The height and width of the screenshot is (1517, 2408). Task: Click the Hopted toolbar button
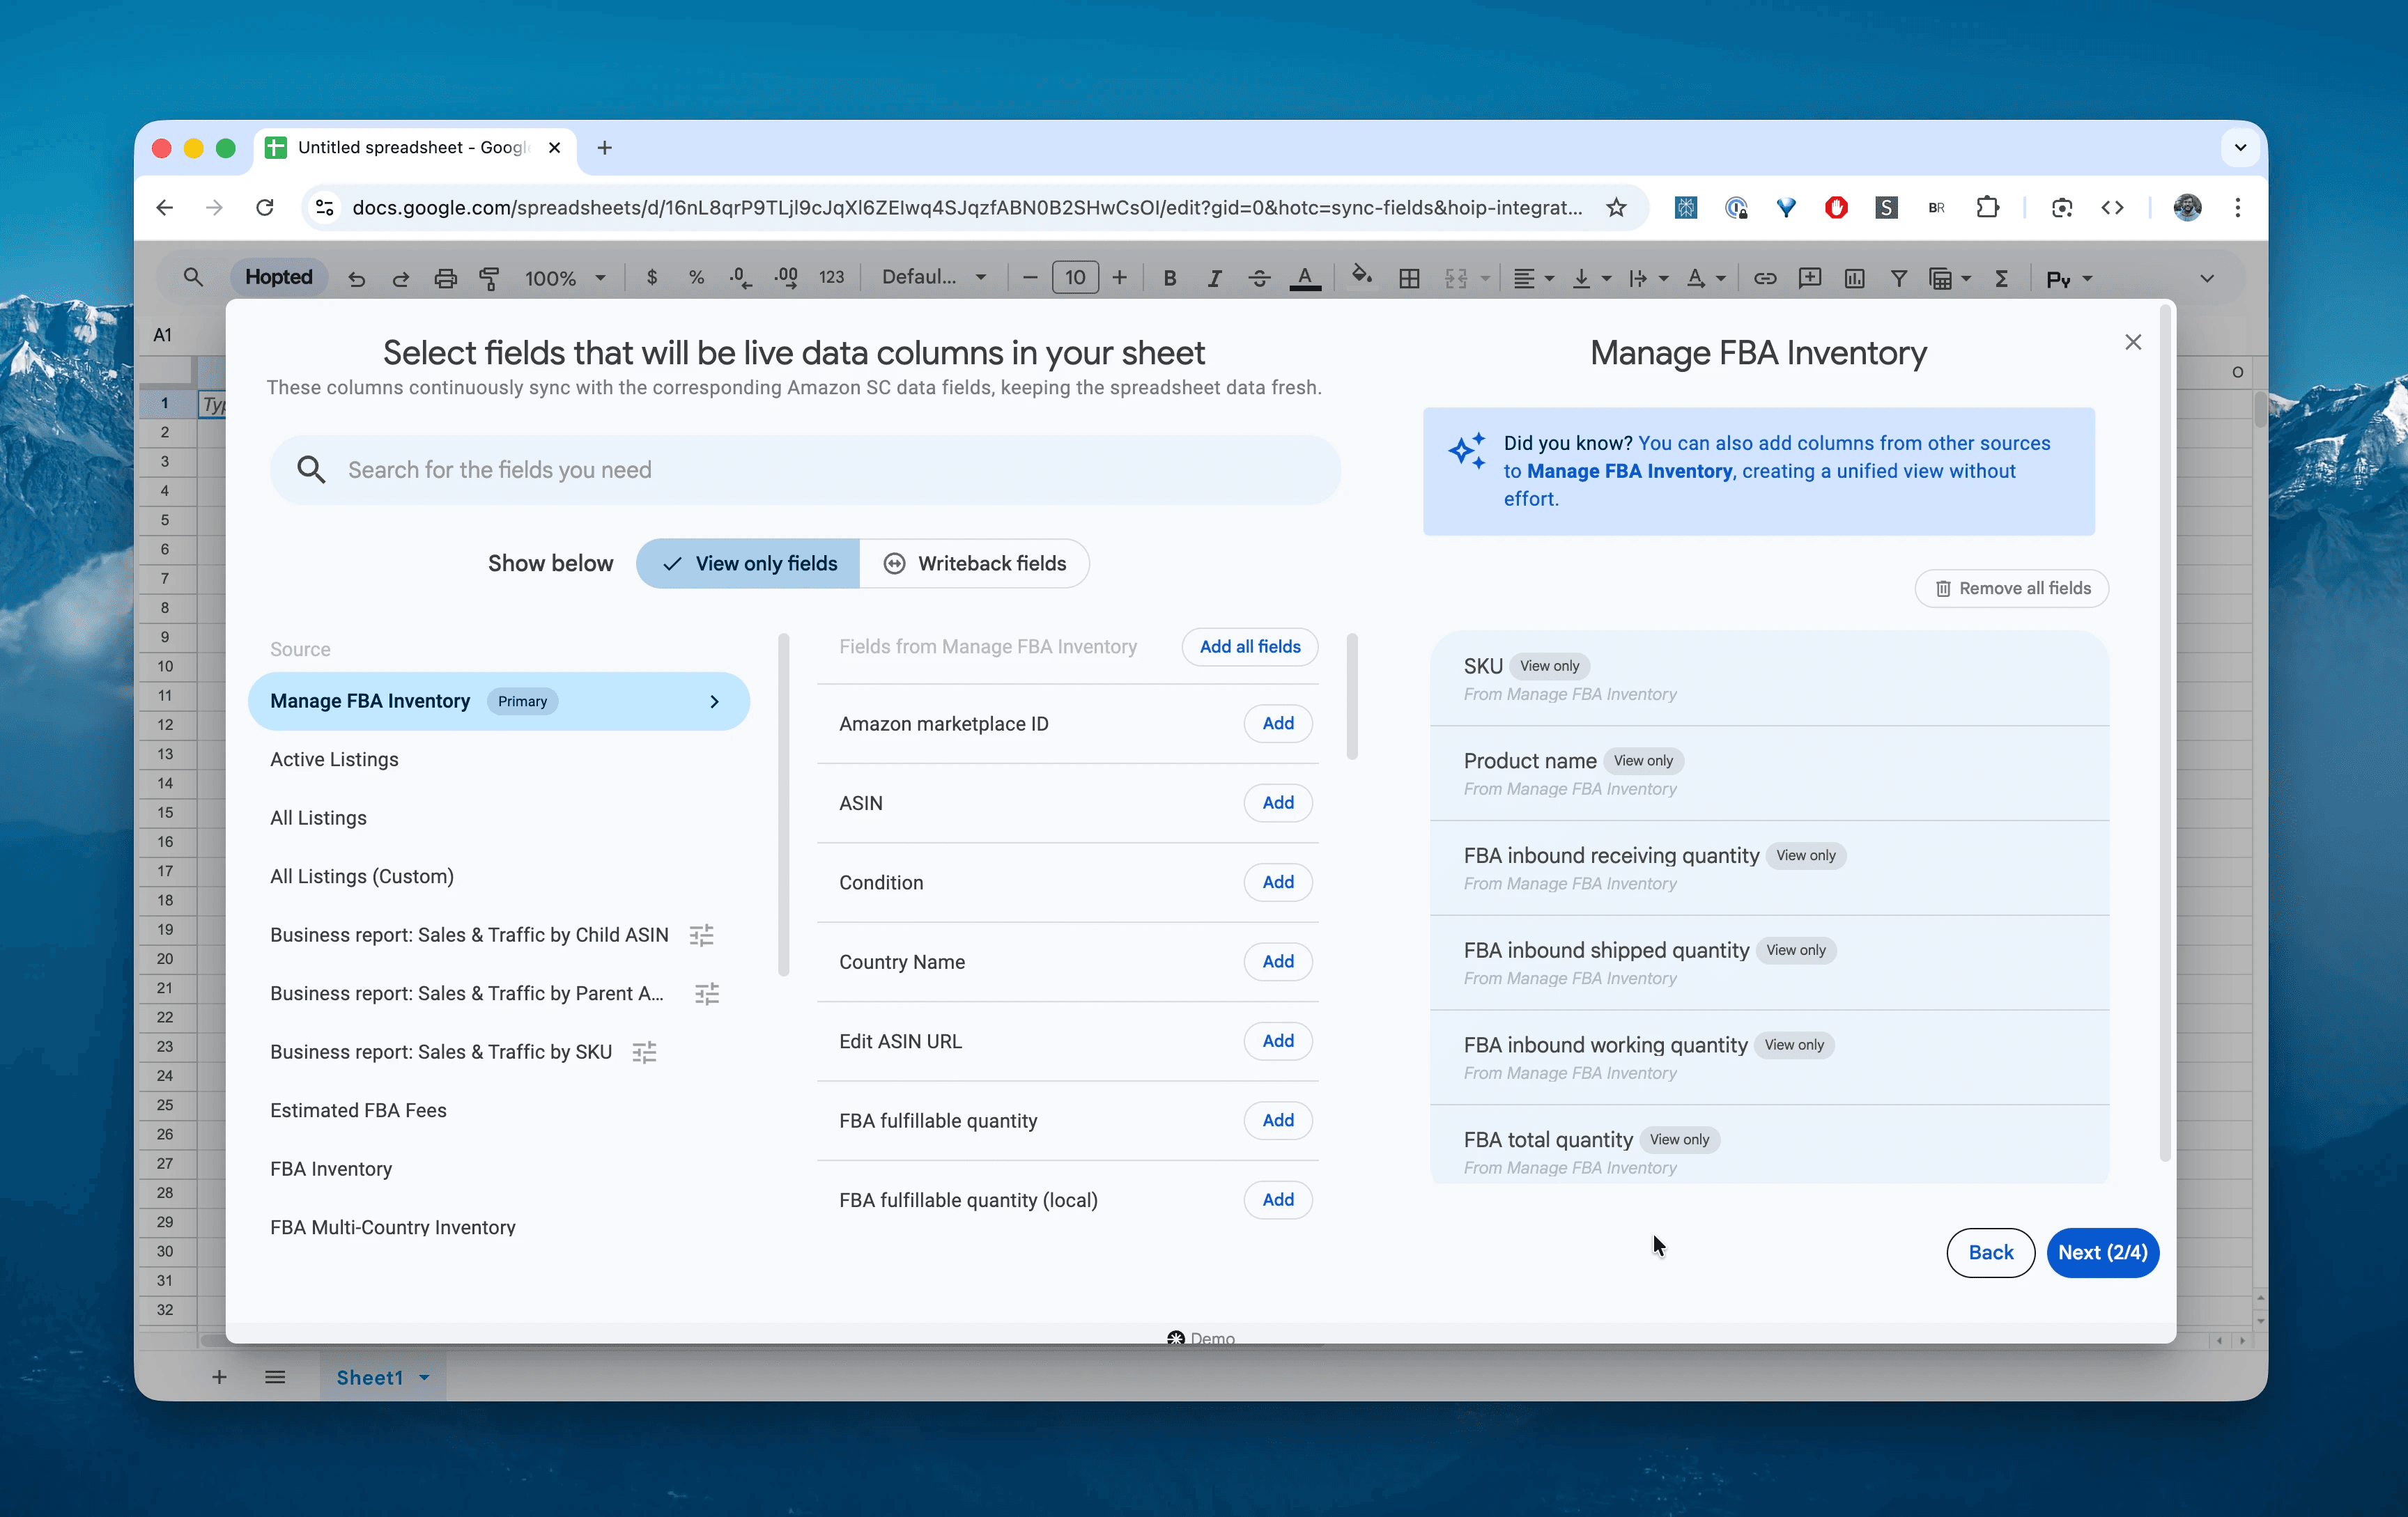click(279, 278)
